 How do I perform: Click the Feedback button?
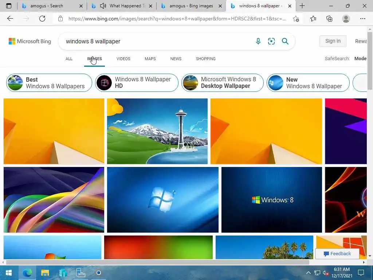coord(337,254)
